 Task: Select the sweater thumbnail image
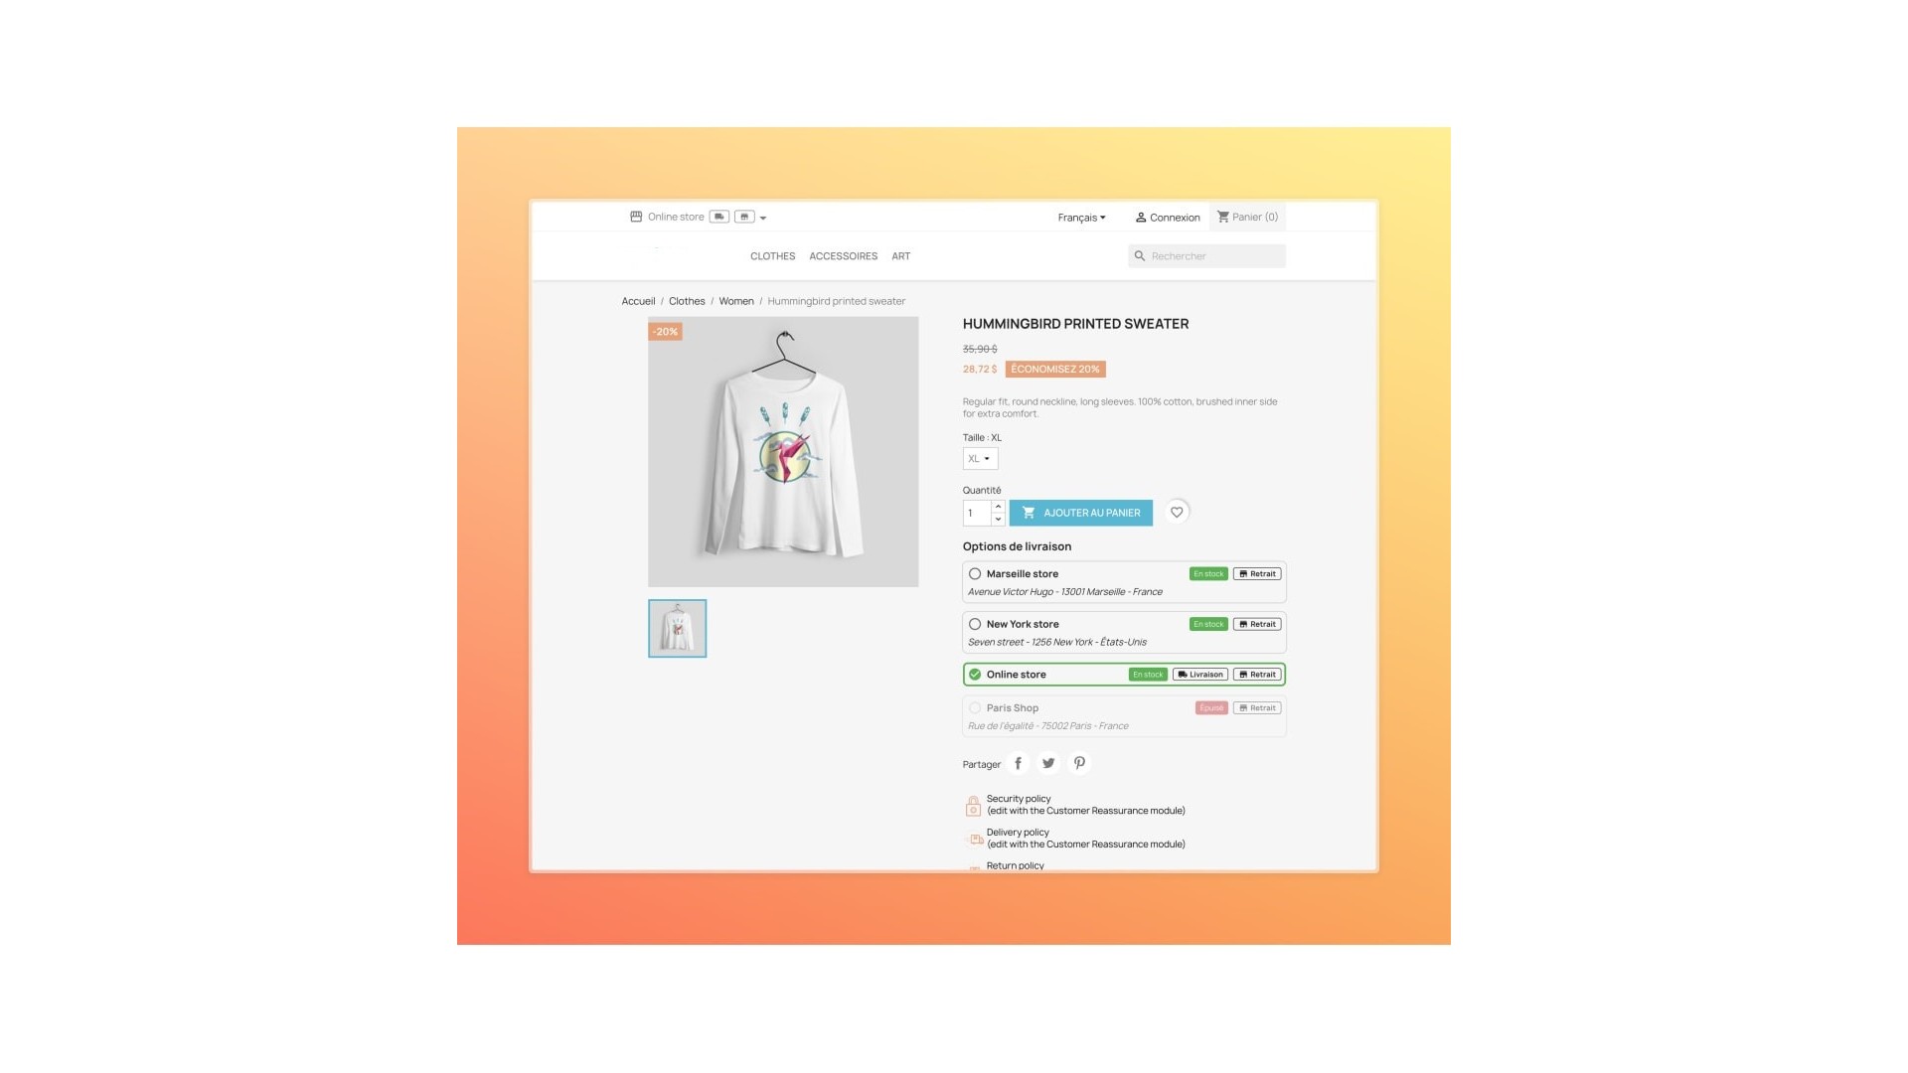pos(678,628)
